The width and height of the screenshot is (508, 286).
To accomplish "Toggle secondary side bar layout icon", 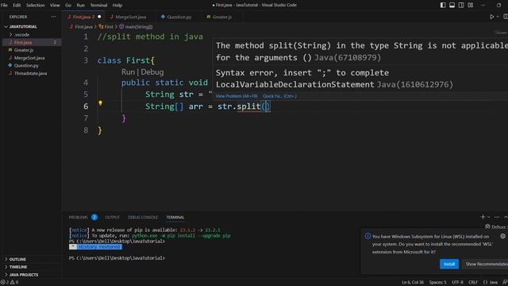I will pos(461,6).
